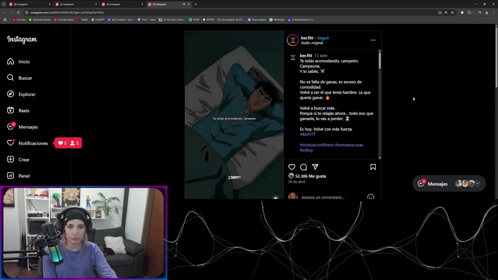Screen dimensions: 498x280
Task: Open the #eshoy hashtag
Action: point(306,150)
